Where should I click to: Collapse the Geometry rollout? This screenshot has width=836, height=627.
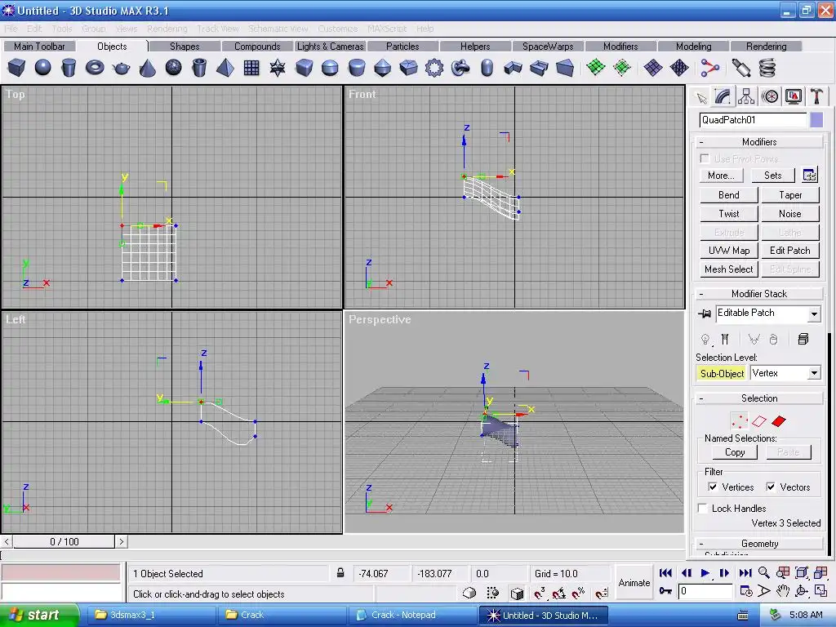759,543
